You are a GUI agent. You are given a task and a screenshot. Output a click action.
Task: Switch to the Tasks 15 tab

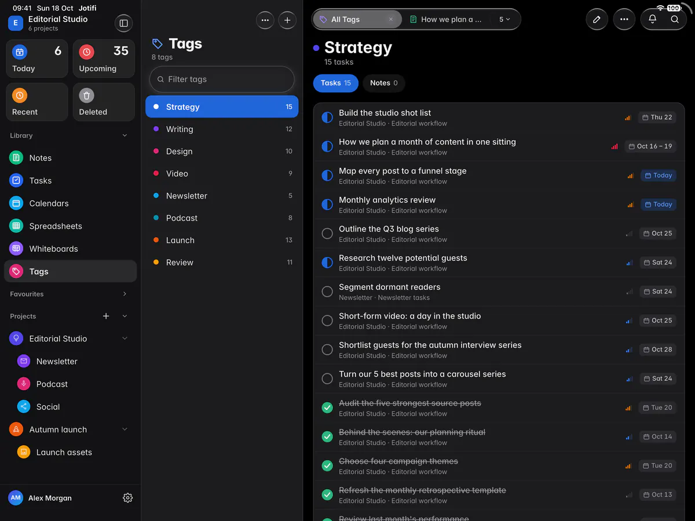pyautogui.click(x=336, y=83)
